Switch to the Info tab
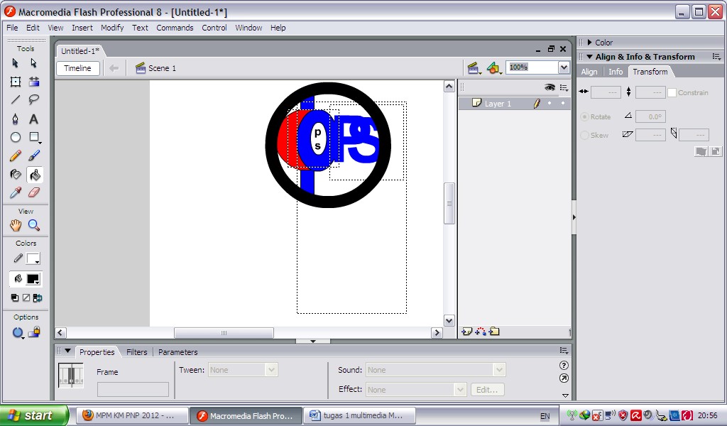This screenshot has width=727, height=426. 616,72
